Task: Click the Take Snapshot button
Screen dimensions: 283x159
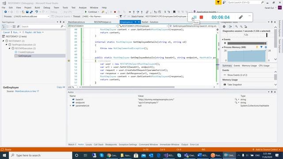Action: click(x=234, y=84)
